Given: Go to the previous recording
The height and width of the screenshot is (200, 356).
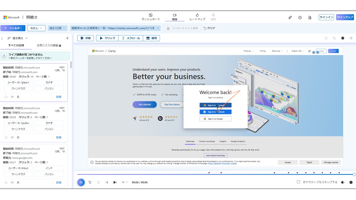Looking at the screenshot, I should tap(107, 182).
